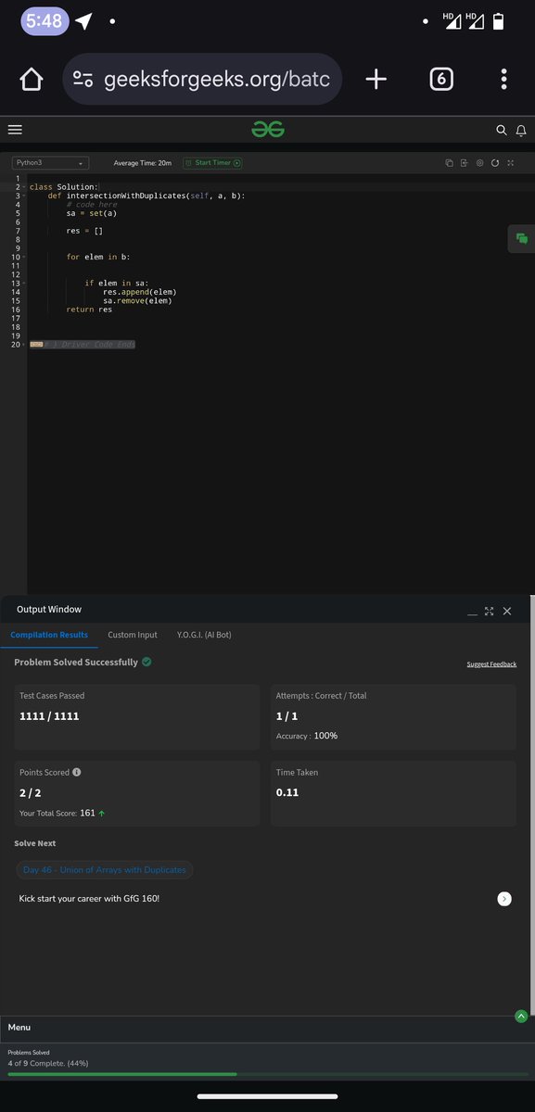Screen dimensions: 535x1112
Task: Click the editor icon left of settings gear
Action: [464, 163]
